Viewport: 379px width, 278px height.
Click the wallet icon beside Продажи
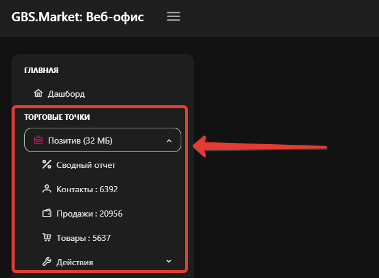click(x=46, y=214)
